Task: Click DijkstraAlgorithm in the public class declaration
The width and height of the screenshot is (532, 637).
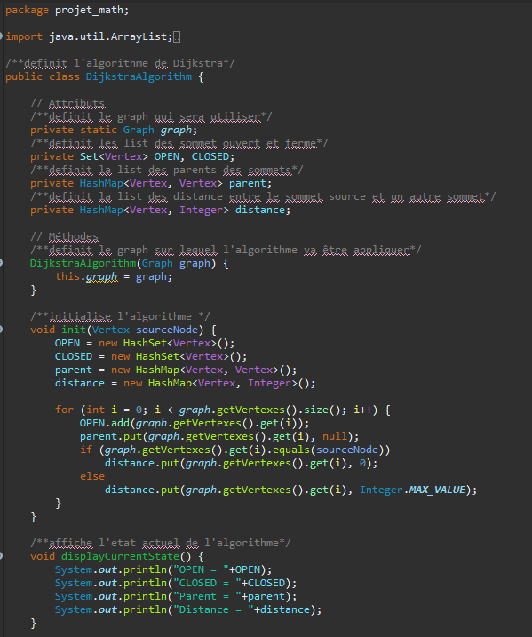Action: (139, 76)
